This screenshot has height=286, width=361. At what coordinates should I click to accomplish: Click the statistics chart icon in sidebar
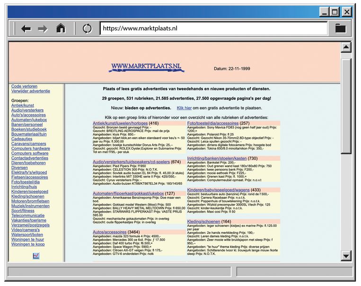pos(36,256)
